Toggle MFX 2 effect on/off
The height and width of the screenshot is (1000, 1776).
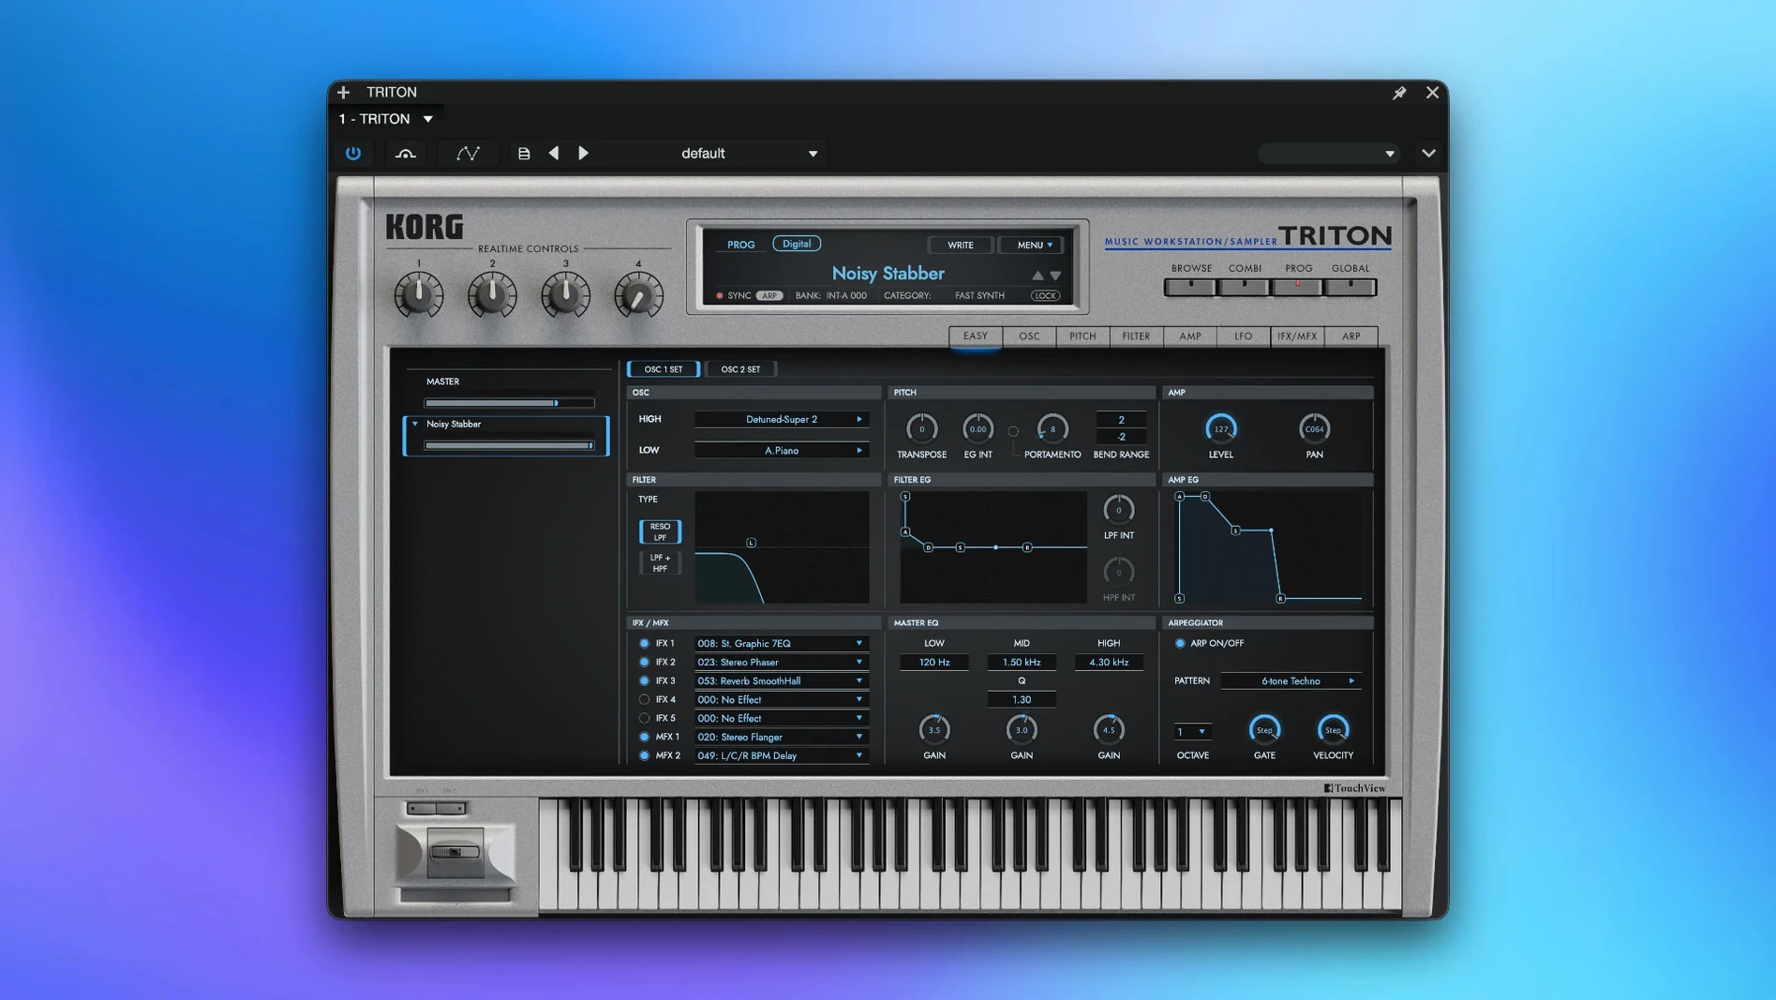pos(644,755)
